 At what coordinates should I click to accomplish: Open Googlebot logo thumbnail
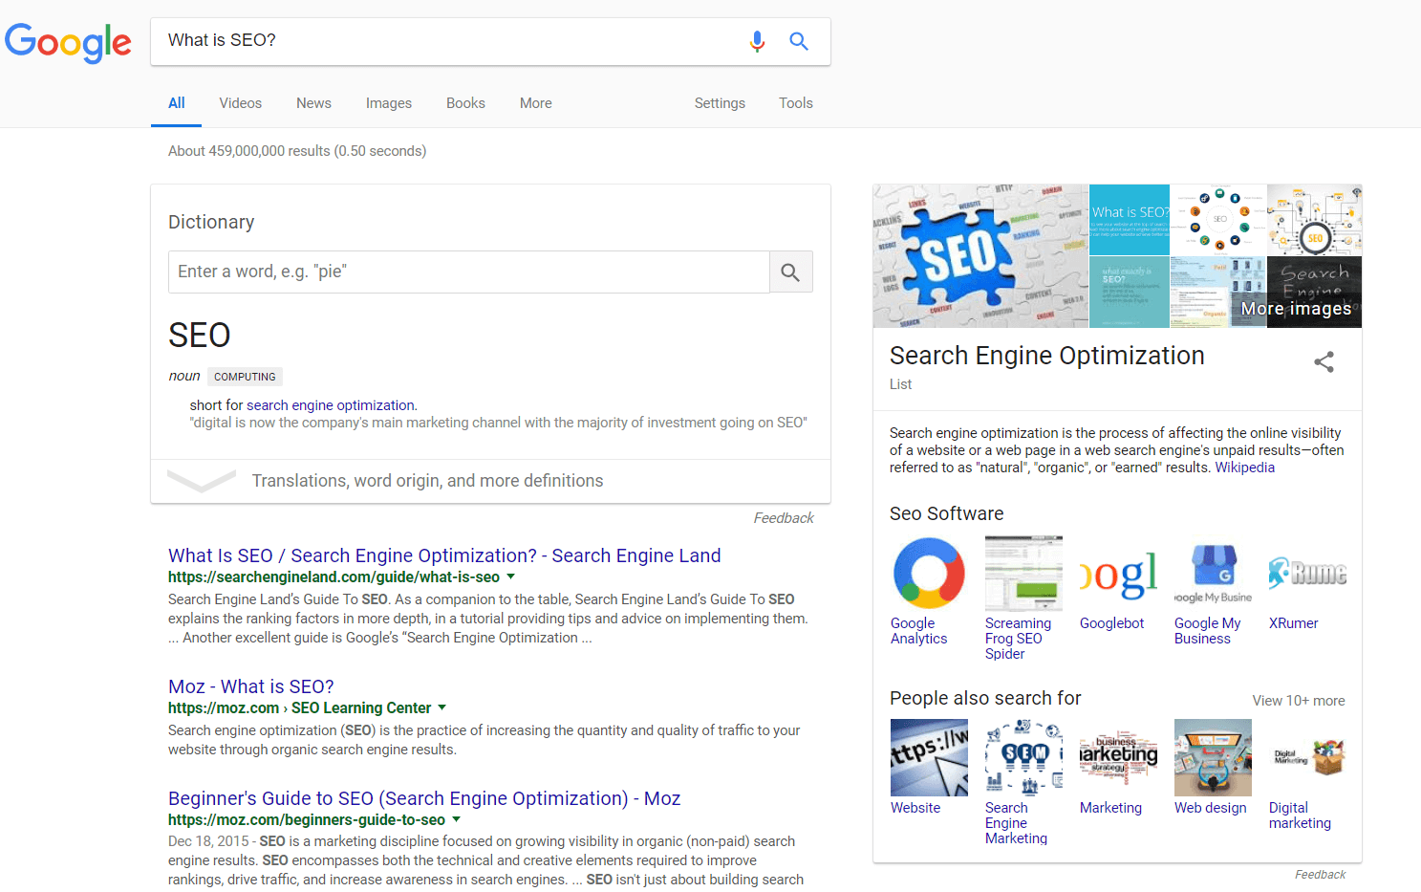[x=1118, y=573]
